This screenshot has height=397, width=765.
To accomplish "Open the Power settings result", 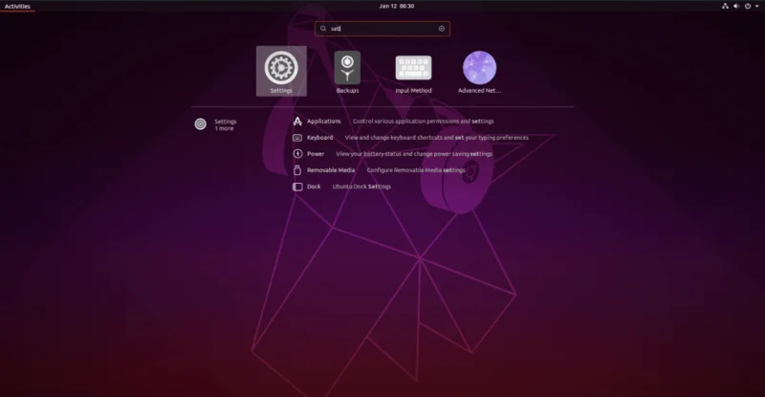I will tap(392, 154).
